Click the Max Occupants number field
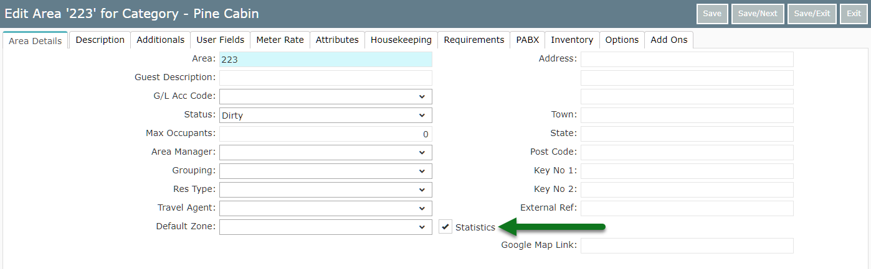 tap(325, 134)
